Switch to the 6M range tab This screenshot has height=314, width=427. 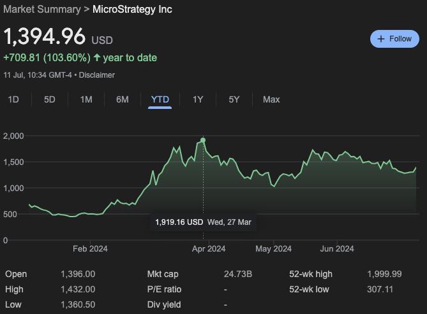[x=123, y=99]
